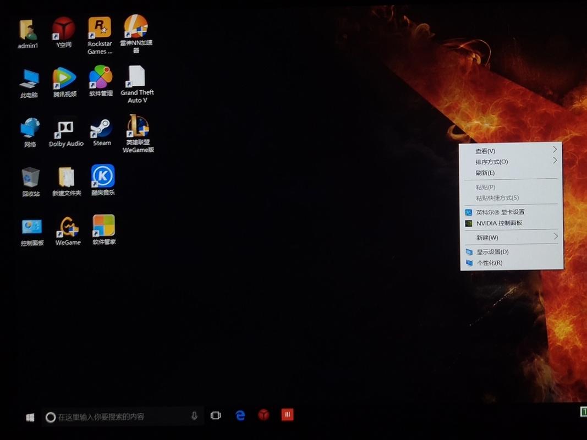The width and height of the screenshot is (587, 440).
Task: Select the Rockstar Games Launcher icon
Action: point(100,29)
